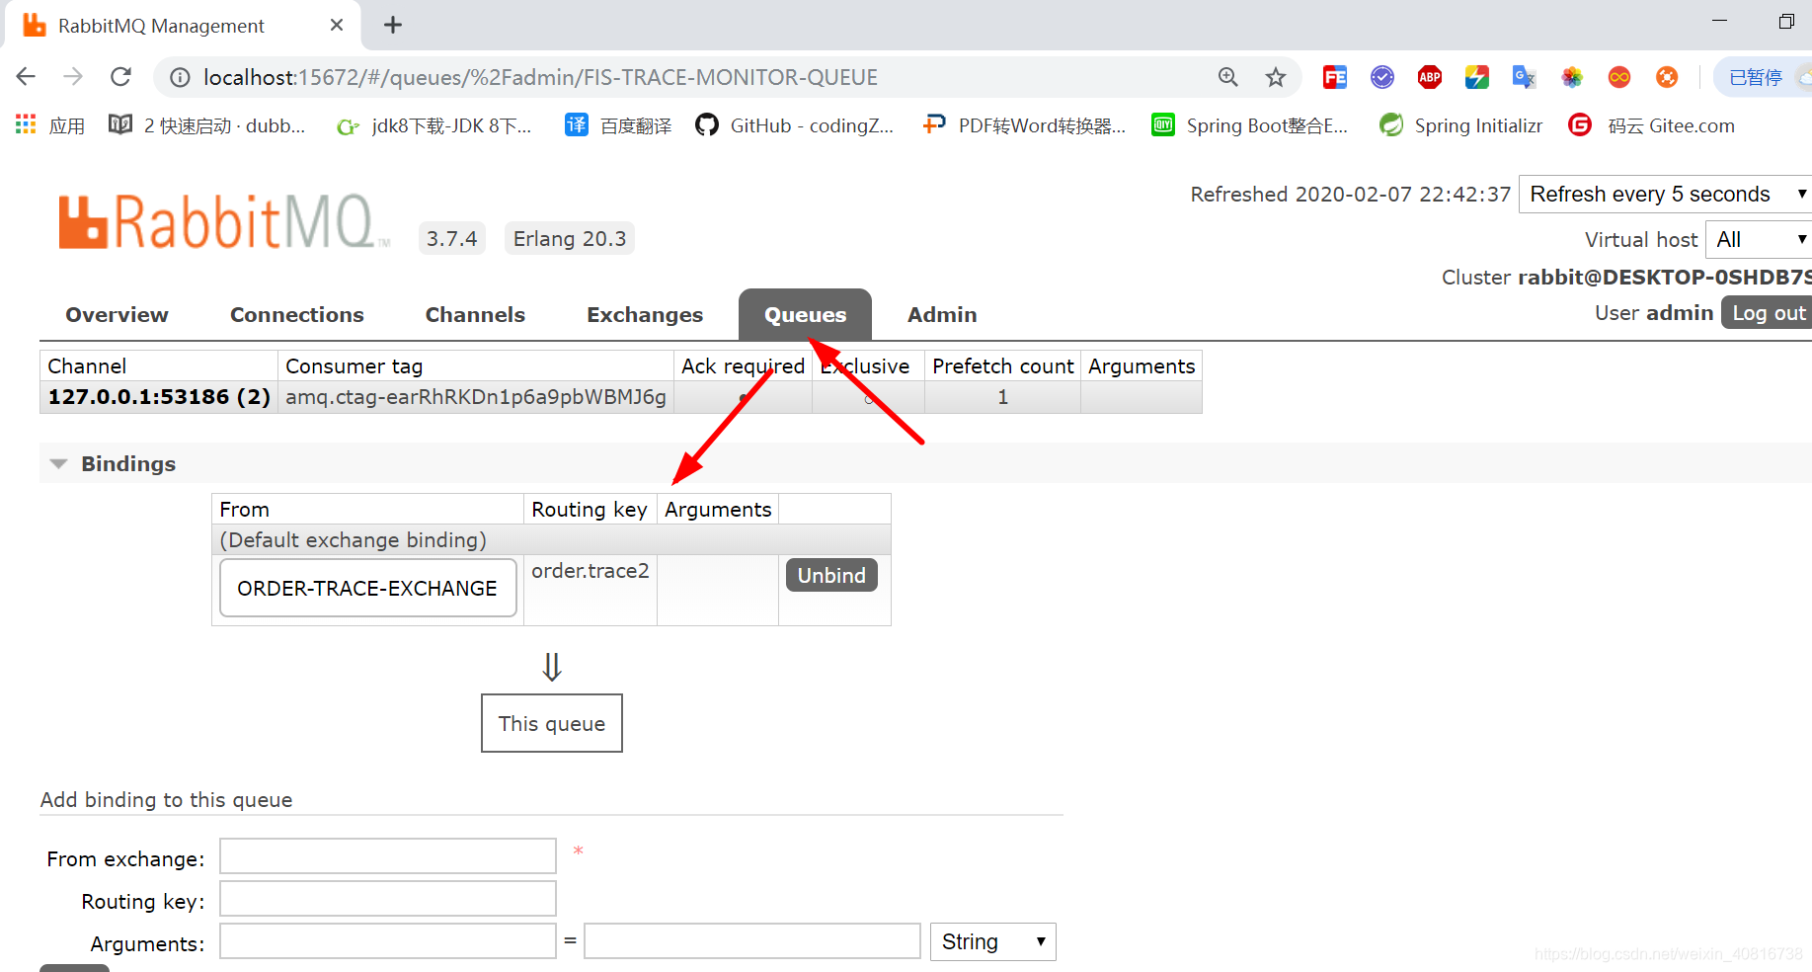Switch to the Connections tab

point(297,314)
